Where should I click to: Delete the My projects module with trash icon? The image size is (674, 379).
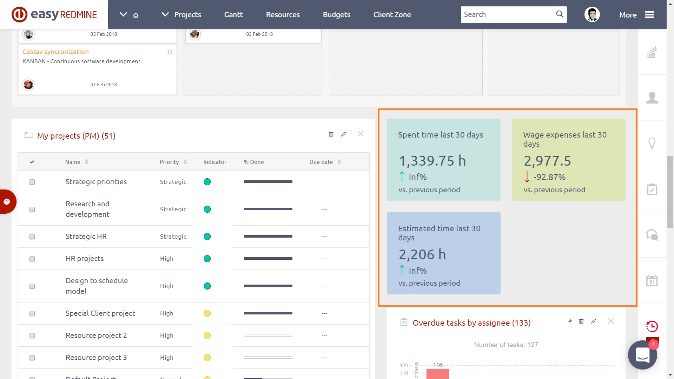pyautogui.click(x=331, y=134)
